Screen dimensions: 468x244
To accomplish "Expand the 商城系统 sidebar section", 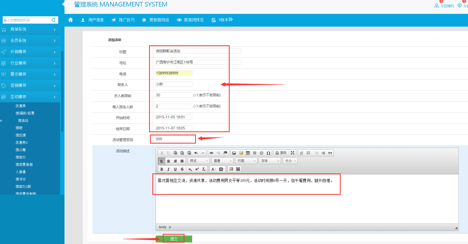I will click(x=30, y=29).
